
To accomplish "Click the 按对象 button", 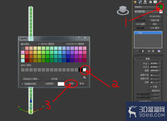I will coord(55,79).
